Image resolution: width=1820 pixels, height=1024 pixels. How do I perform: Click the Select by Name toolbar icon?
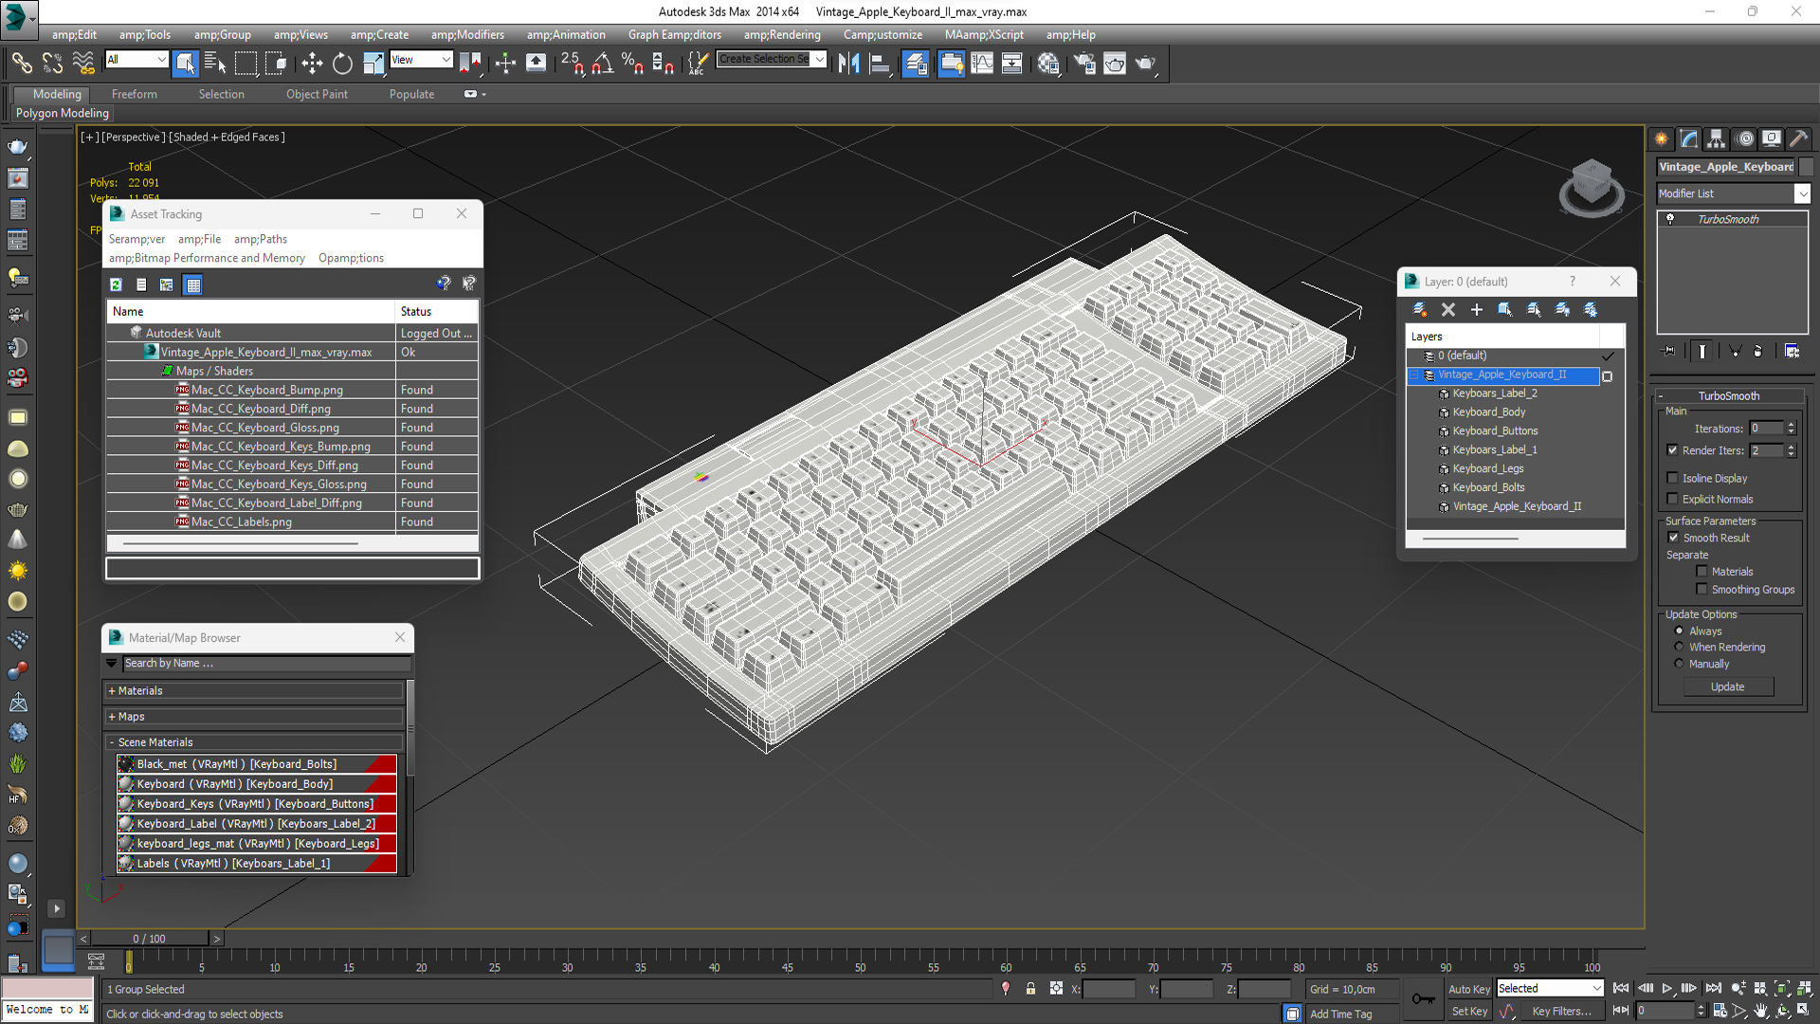pyautogui.click(x=215, y=64)
